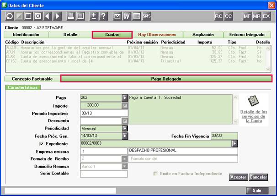
Task: Click the refresh circular arrow toolbar icon
Action: click(10, 16)
